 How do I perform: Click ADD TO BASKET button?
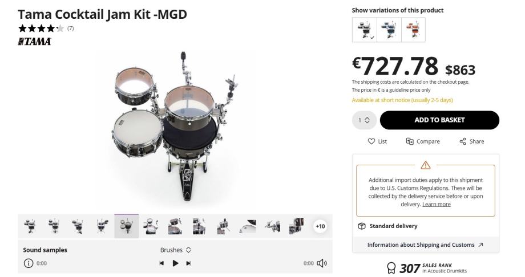(439, 120)
